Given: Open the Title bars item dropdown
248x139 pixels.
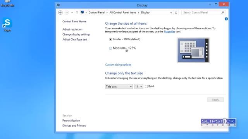Looking at the screenshot, I should 119,86.
